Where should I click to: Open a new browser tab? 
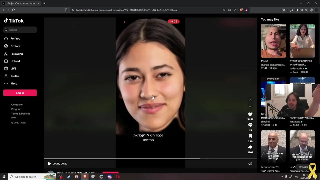[x=44, y=3]
